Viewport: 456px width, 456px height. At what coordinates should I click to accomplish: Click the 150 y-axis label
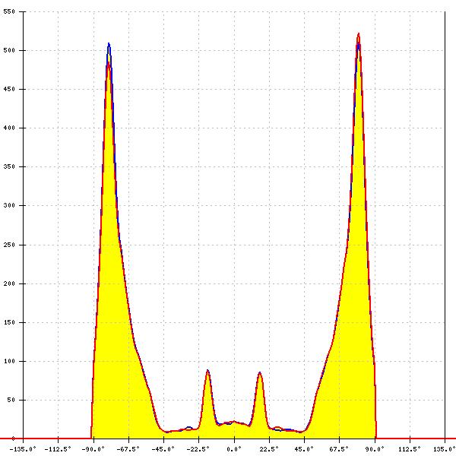click(8, 322)
